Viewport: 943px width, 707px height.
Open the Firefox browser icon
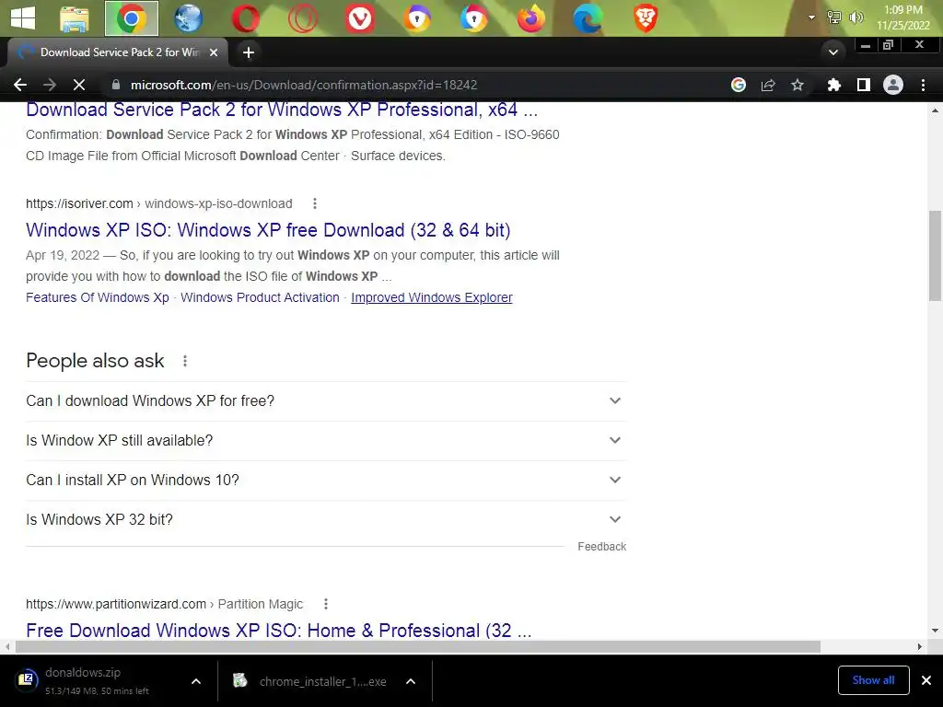click(531, 18)
